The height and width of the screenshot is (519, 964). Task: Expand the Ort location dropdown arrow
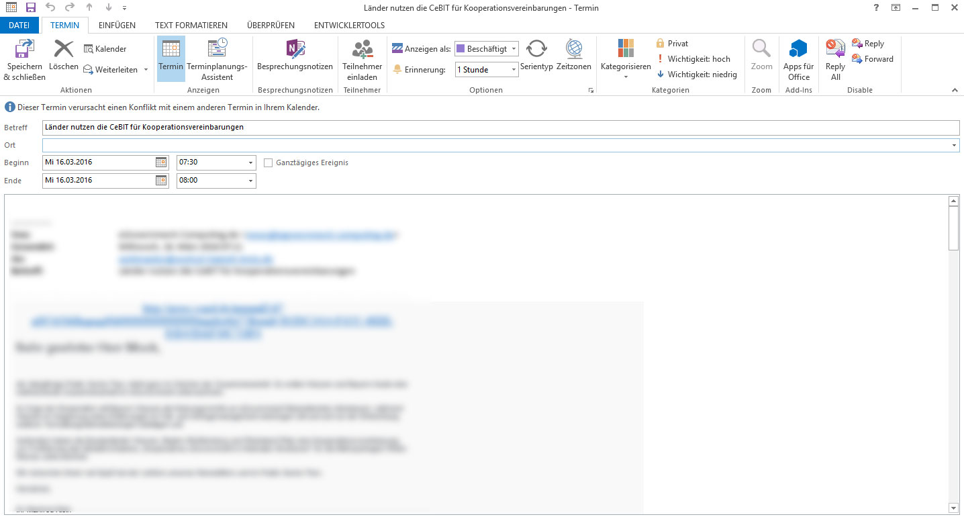pyautogui.click(x=955, y=145)
